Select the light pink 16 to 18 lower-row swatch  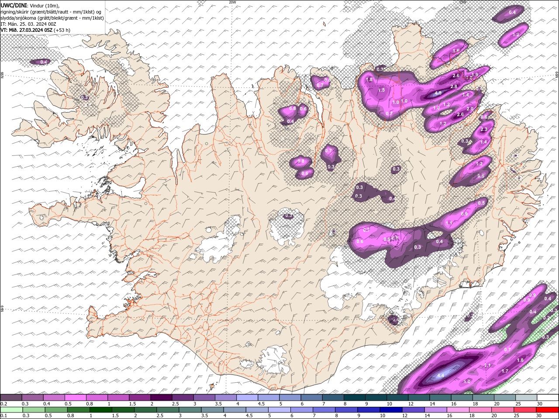click(458, 410)
